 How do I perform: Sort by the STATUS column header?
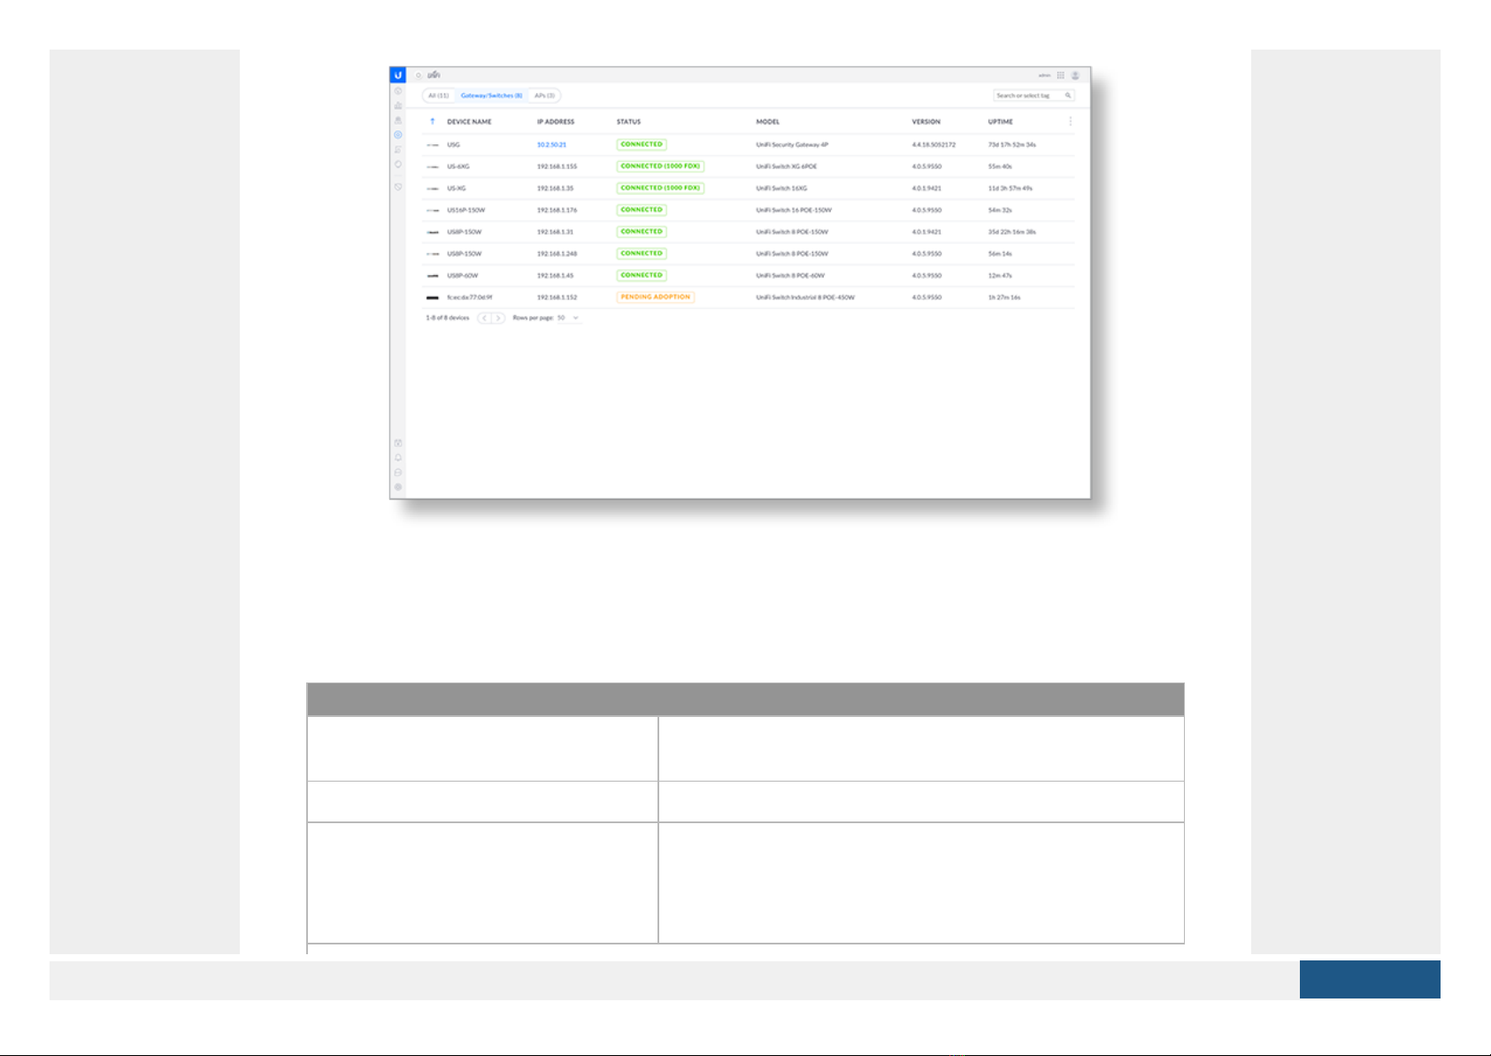click(x=628, y=121)
